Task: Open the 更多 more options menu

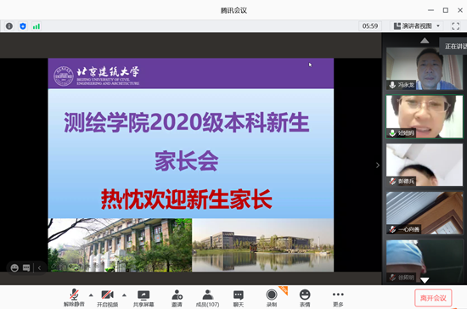Action: (338, 298)
